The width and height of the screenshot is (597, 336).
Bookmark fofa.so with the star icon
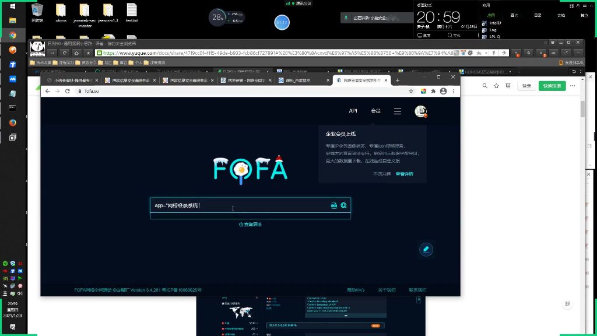click(x=411, y=91)
